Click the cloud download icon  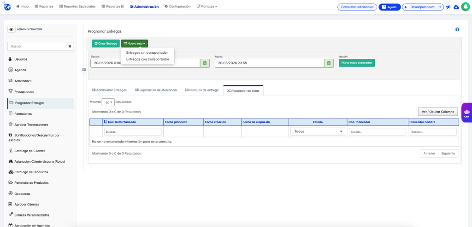point(456,7)
